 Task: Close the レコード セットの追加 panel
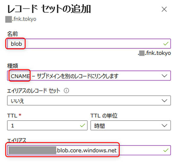point(164,9)
